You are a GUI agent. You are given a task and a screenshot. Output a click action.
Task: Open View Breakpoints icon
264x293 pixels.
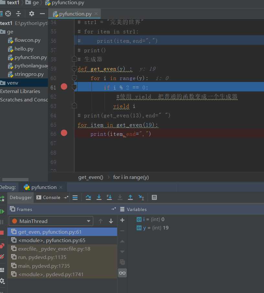tap(2, 246)
